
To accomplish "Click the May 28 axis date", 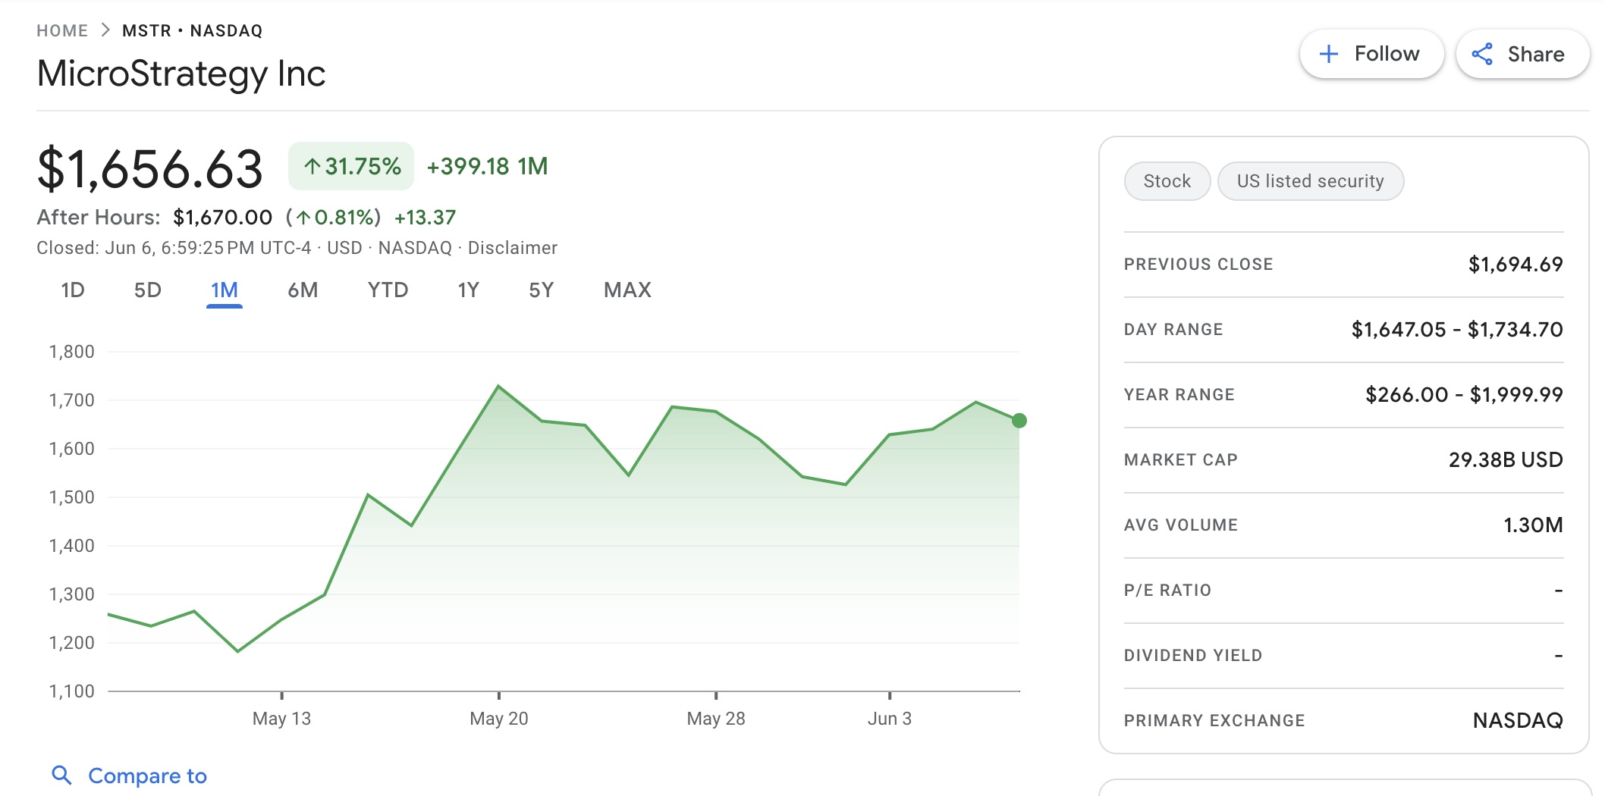I will pos(716,719).
